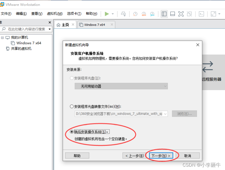
Task: Click the 上一步(B) back button
Action: 135,156
